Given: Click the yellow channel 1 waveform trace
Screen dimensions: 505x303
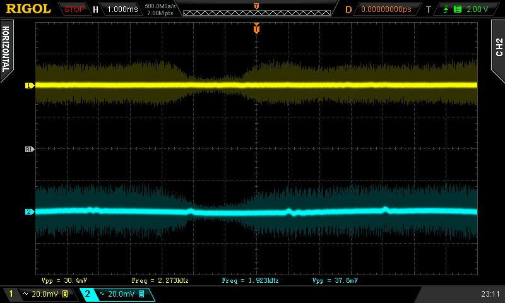Looking at the screenshot, I should point(256,85).
